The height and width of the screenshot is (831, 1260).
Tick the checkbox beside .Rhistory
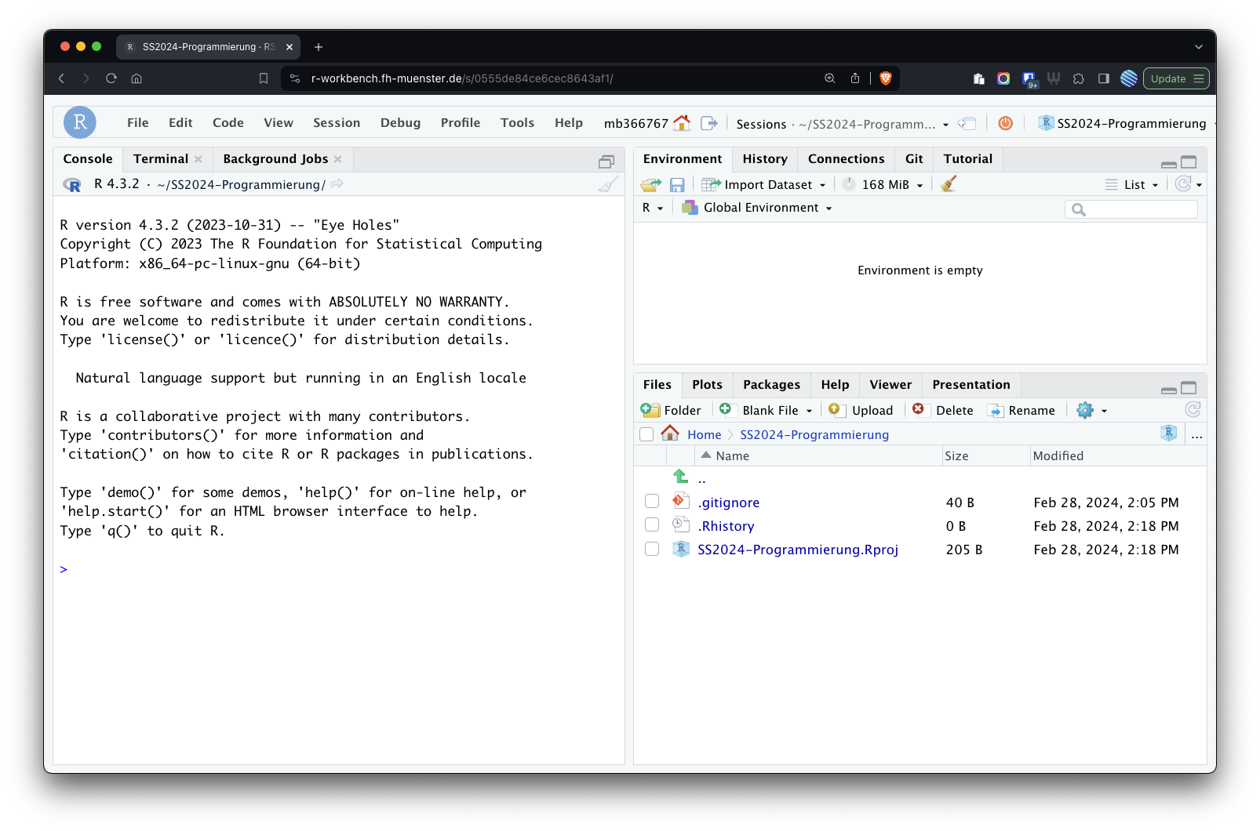[x=652, y=525]
